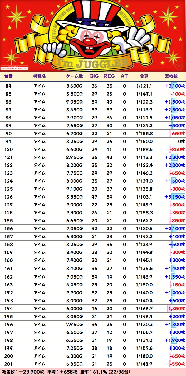Click the +1,350枚 difference value
This screenshot has width=186, height=376.
175,277
